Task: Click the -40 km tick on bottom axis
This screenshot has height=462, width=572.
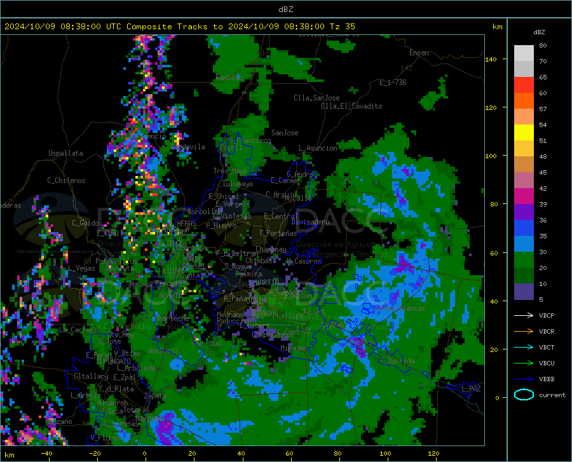Action: tap(46, 453)
